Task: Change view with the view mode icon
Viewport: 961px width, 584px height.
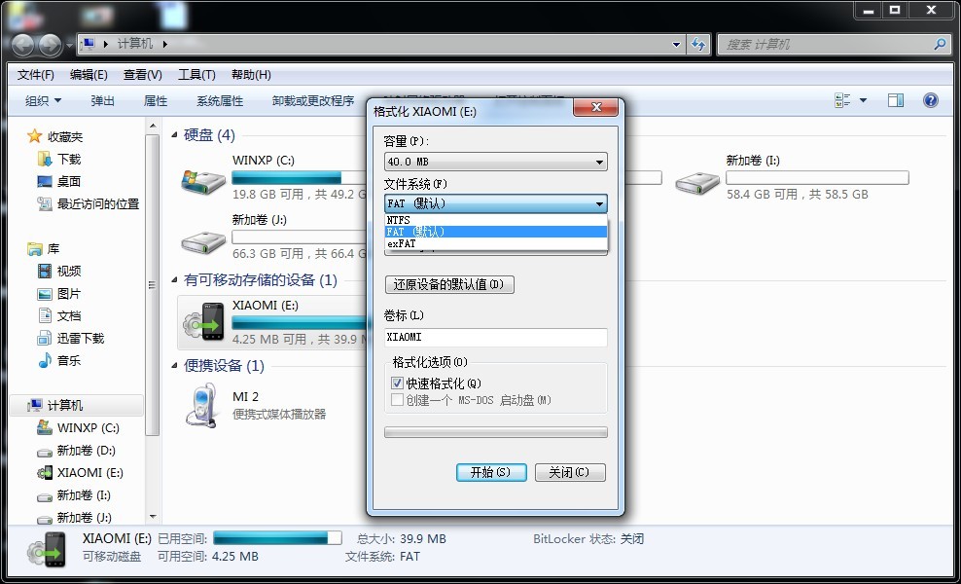Action: 842,100
